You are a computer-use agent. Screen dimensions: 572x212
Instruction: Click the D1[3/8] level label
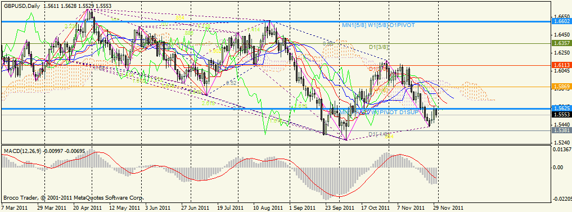(379, 47)
